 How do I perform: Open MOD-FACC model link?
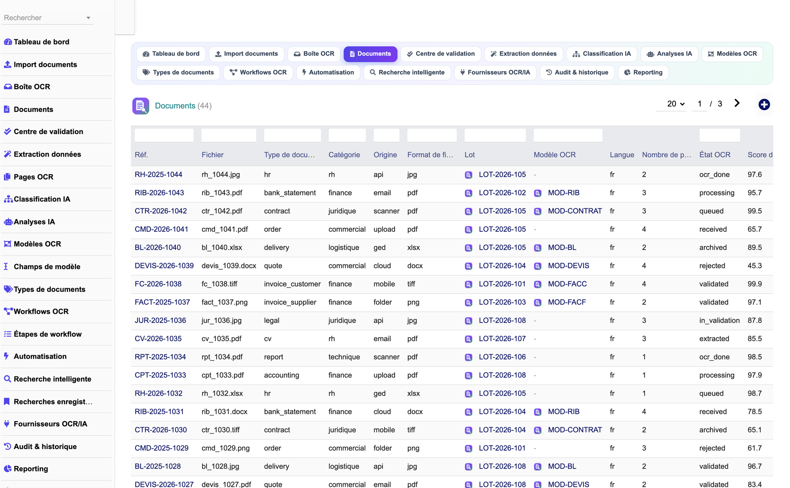[567, 284]
